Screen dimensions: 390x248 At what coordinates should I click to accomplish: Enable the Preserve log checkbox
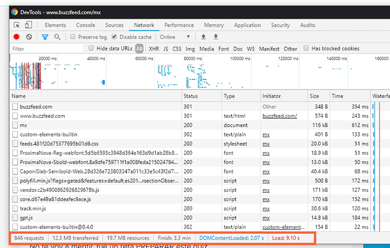(73, 37)
